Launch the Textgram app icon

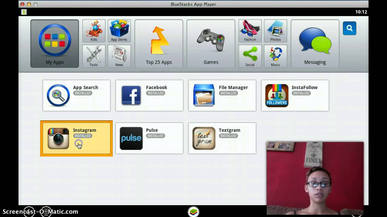click(x=204, y=138)
